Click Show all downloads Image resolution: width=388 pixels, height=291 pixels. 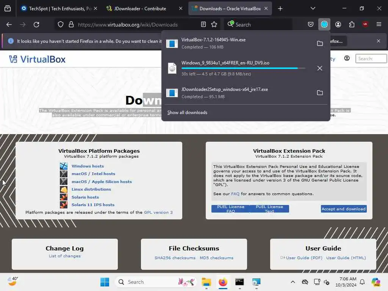click(x=187, y=113)
